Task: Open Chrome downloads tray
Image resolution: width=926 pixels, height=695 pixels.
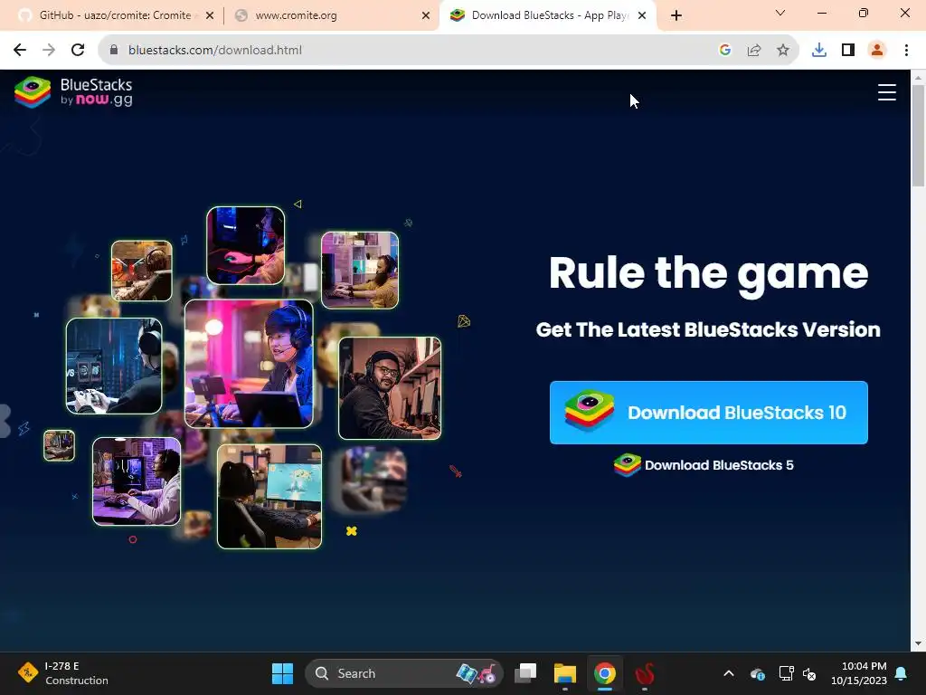Action: click(x=819, y=51)
